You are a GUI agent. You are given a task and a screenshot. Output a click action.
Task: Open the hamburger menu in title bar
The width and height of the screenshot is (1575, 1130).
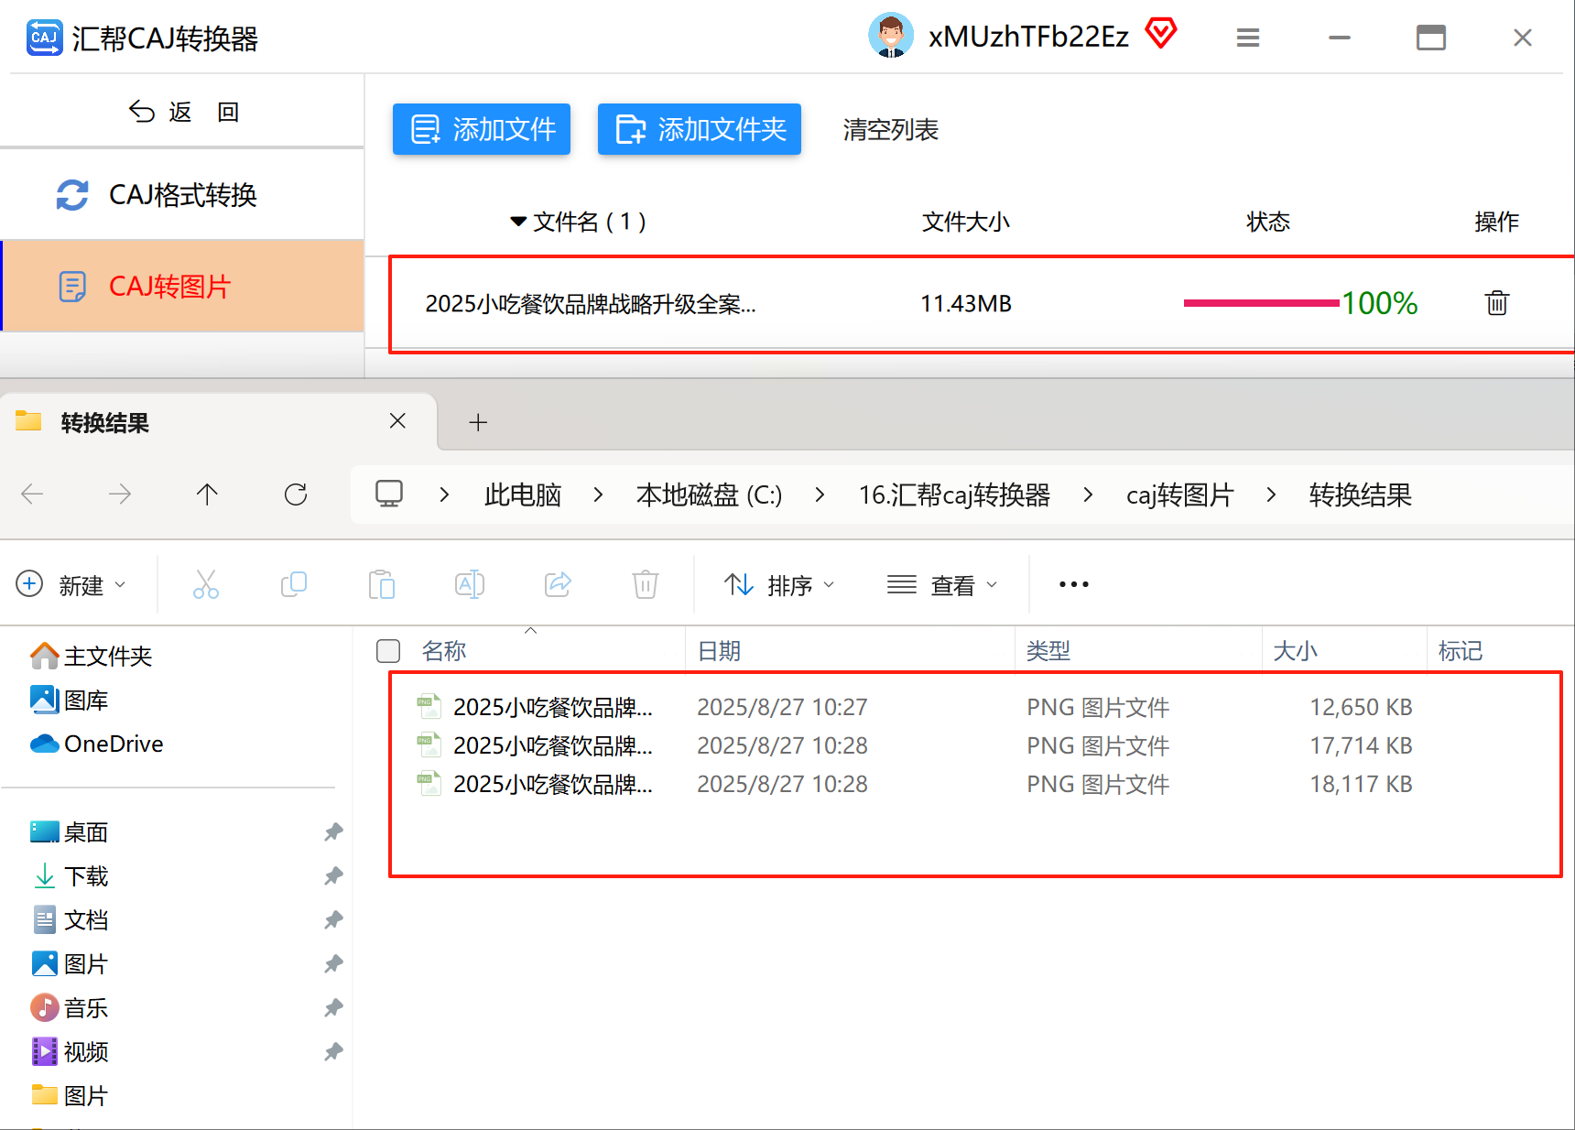1247,38
